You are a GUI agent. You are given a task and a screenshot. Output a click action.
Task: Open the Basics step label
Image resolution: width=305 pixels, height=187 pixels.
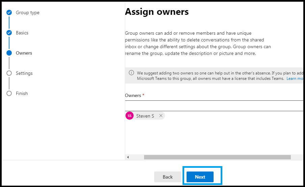tap(22, 33)
